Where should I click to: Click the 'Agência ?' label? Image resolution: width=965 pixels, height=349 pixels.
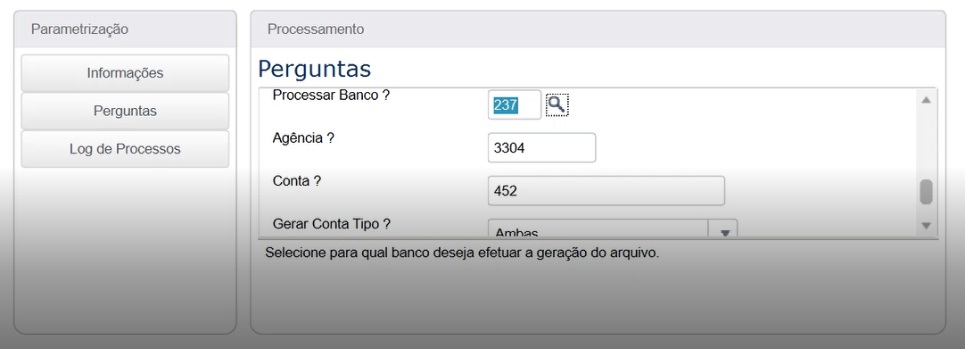point(303,137)
